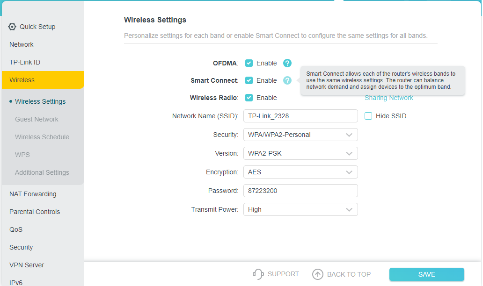The height and width of the screenshot is (286, 483).
Task: Uncheck the Smart Connect Enable checkbox
Action: [249, 80]
